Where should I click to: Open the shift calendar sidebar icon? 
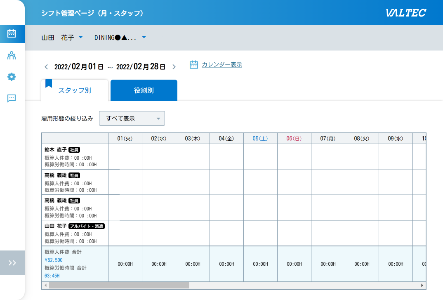coord(12,34)
